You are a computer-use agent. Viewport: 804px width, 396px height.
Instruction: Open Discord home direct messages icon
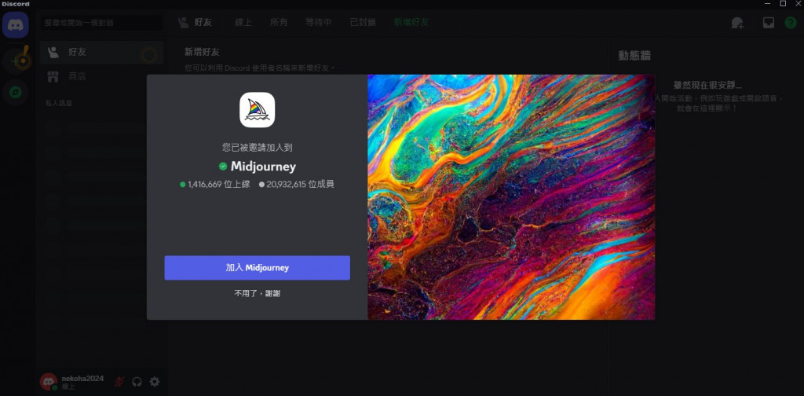(16, 24)
